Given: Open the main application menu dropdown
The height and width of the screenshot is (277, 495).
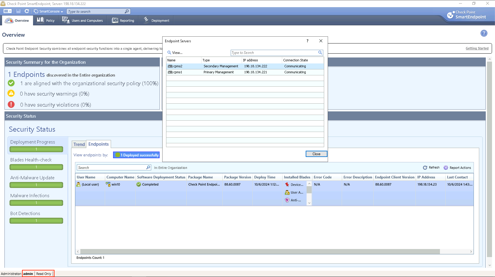Looking at the screenshot, I should 7,11.
